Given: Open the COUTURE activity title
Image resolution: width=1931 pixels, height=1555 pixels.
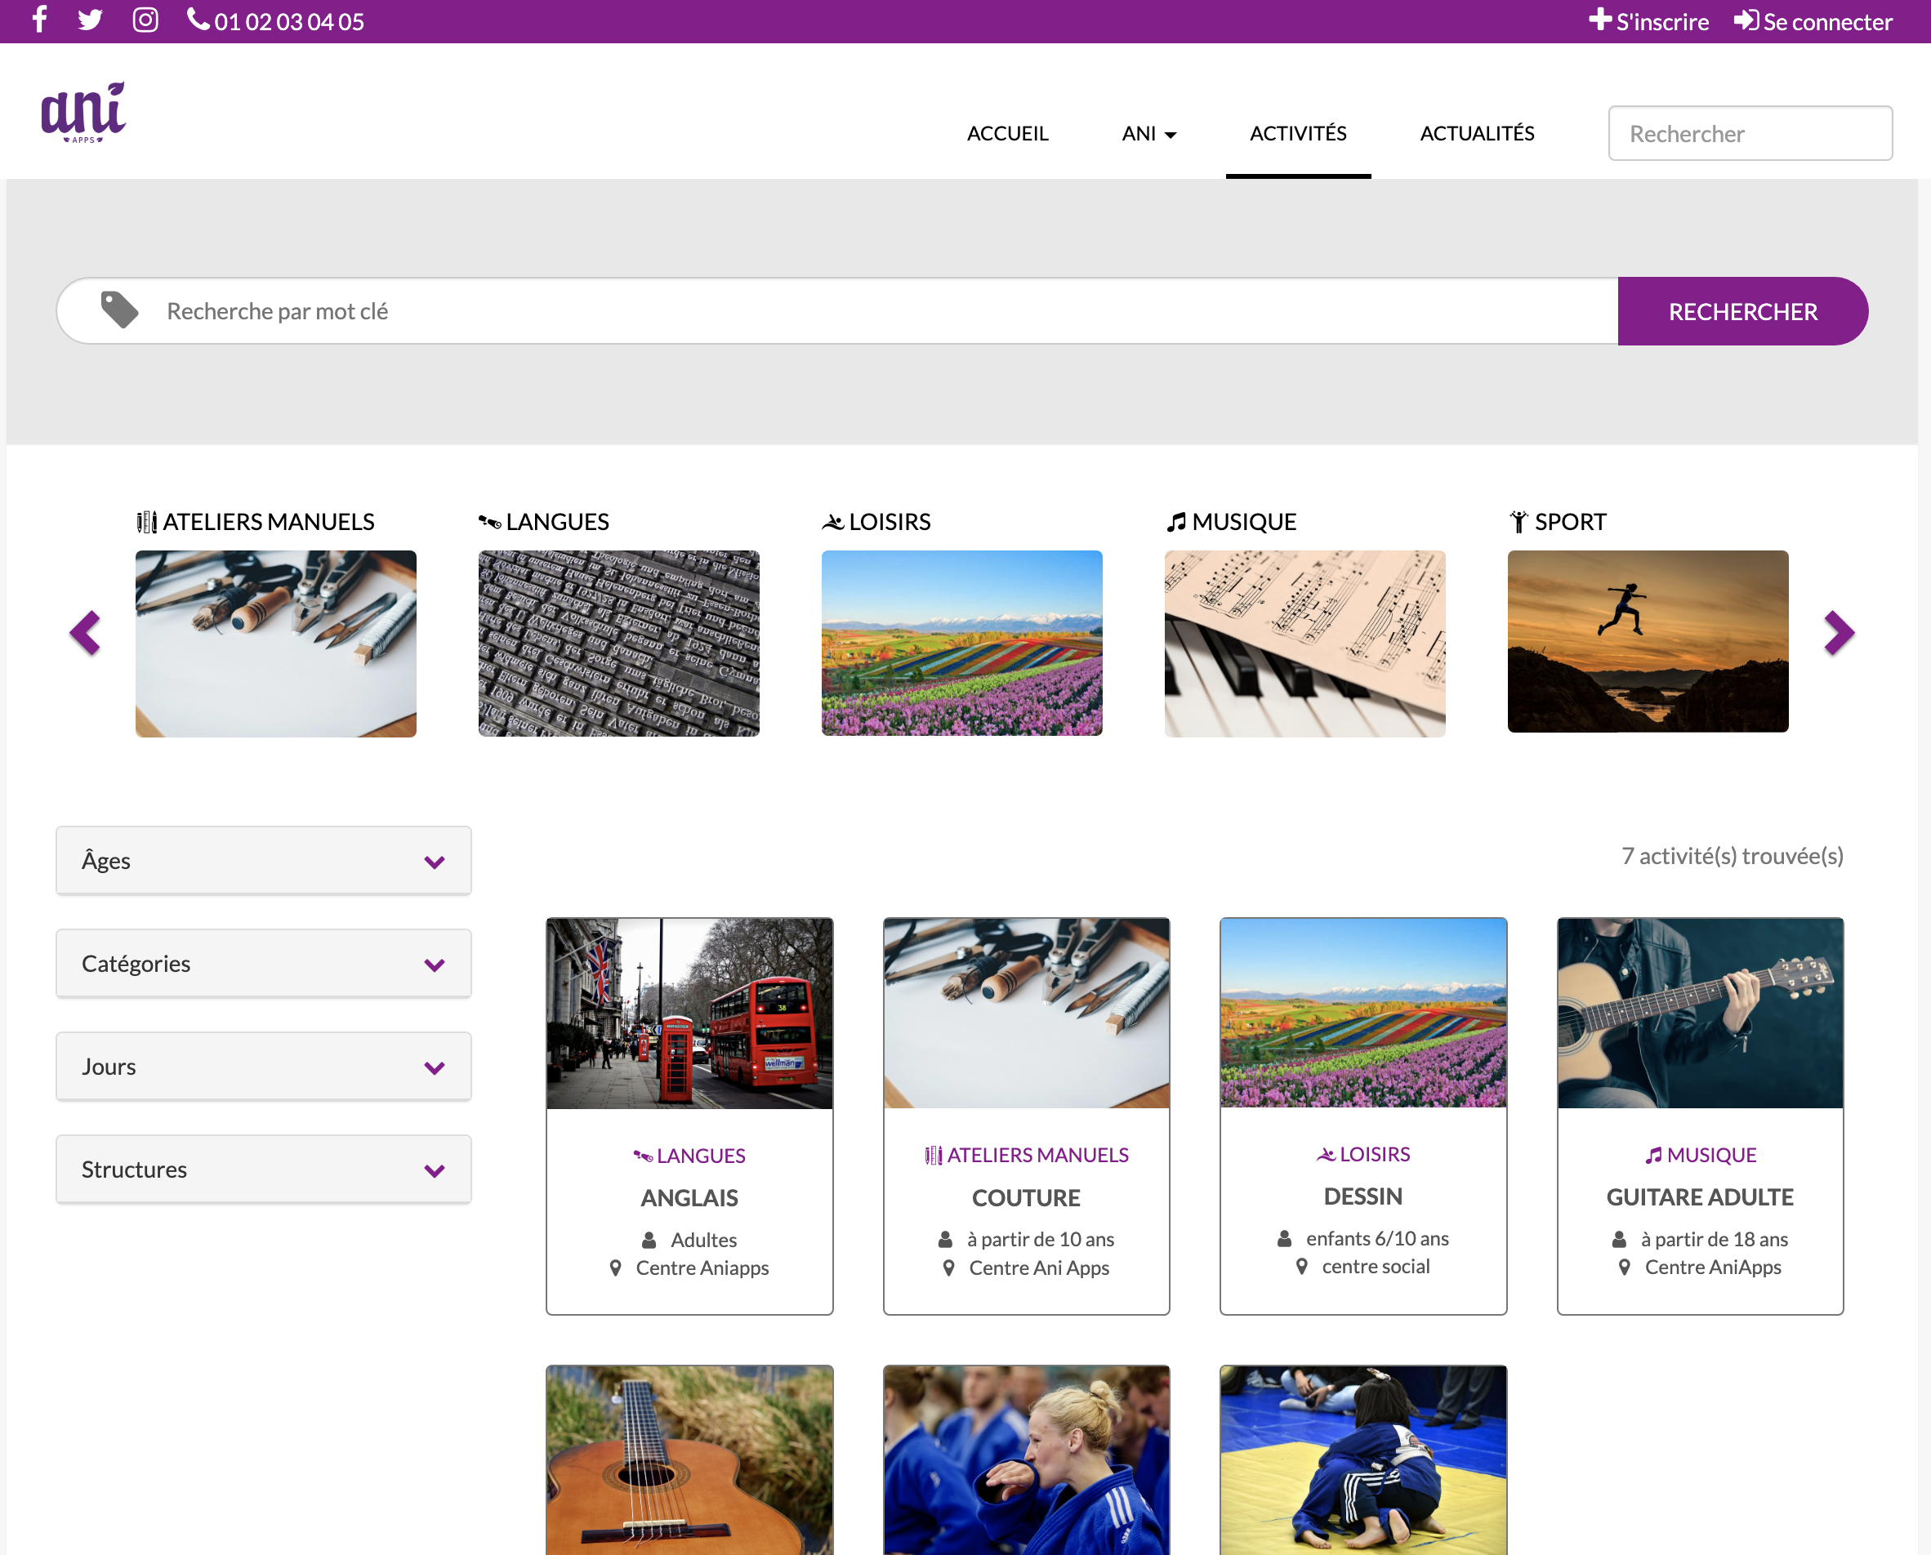Looking at the screenshot, I should click(1027, 1197).
